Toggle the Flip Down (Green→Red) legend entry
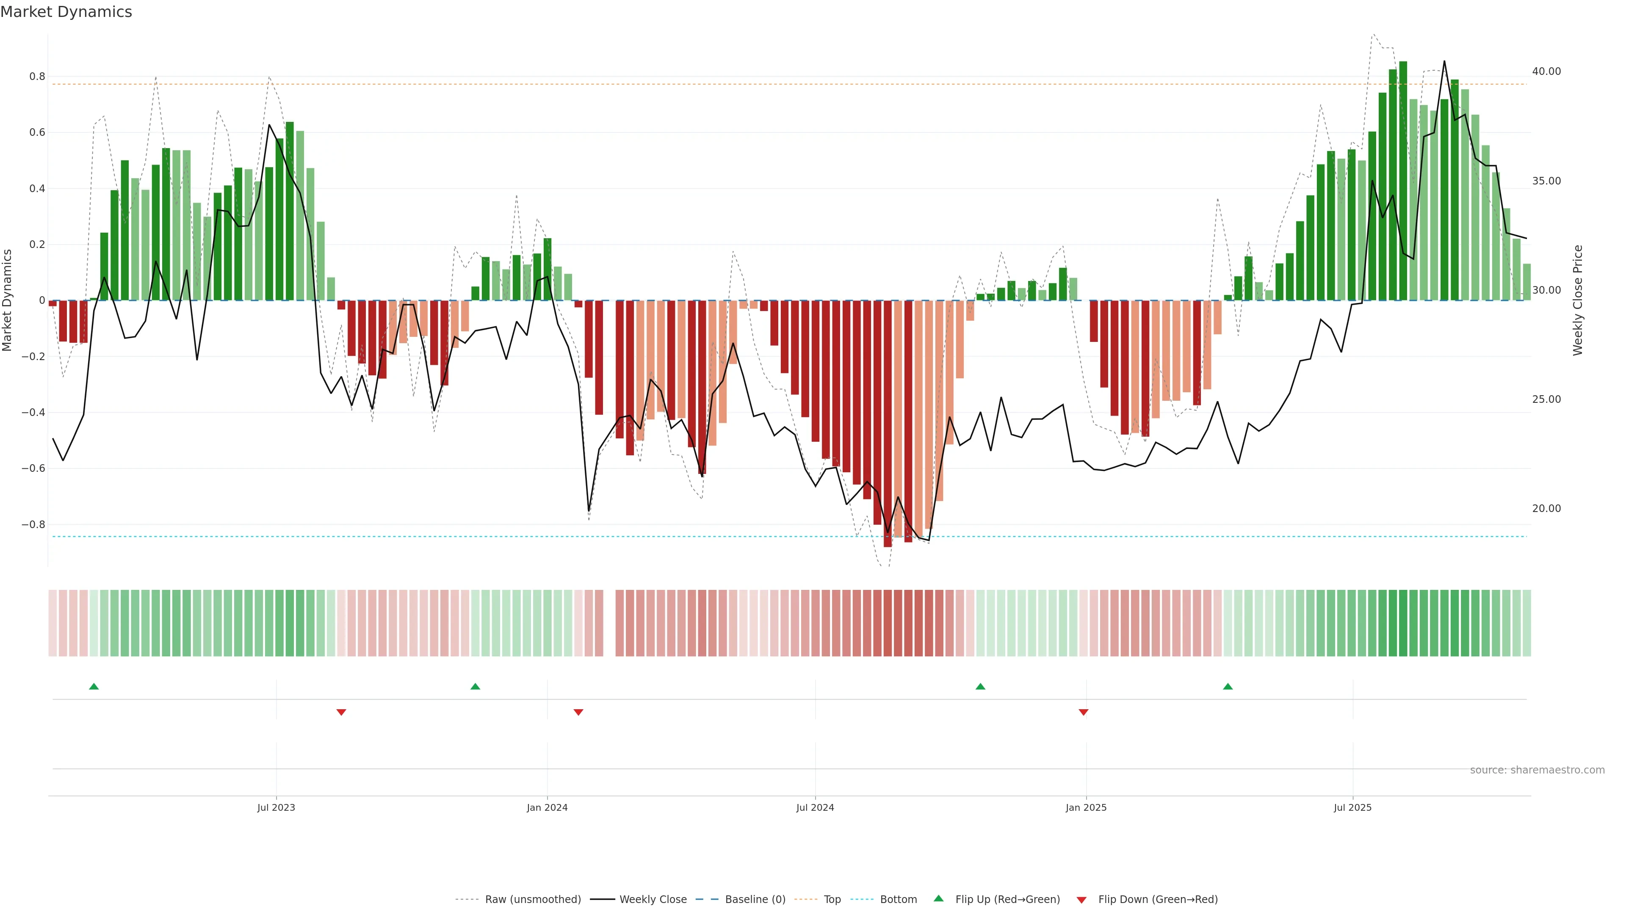The width and height of the screenshot is (1626, 914). pos(1158,900)
